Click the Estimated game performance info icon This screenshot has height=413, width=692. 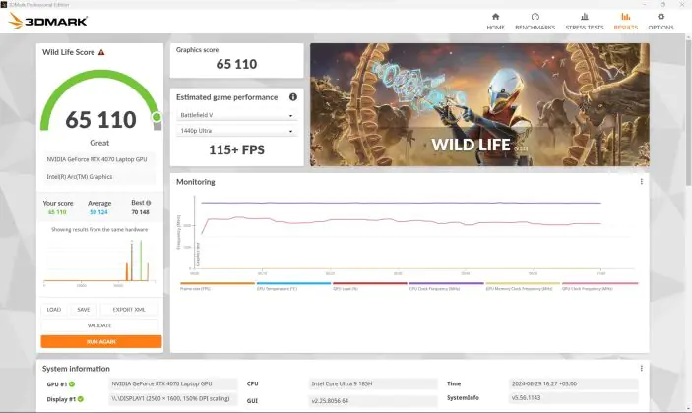click(293, 97)
